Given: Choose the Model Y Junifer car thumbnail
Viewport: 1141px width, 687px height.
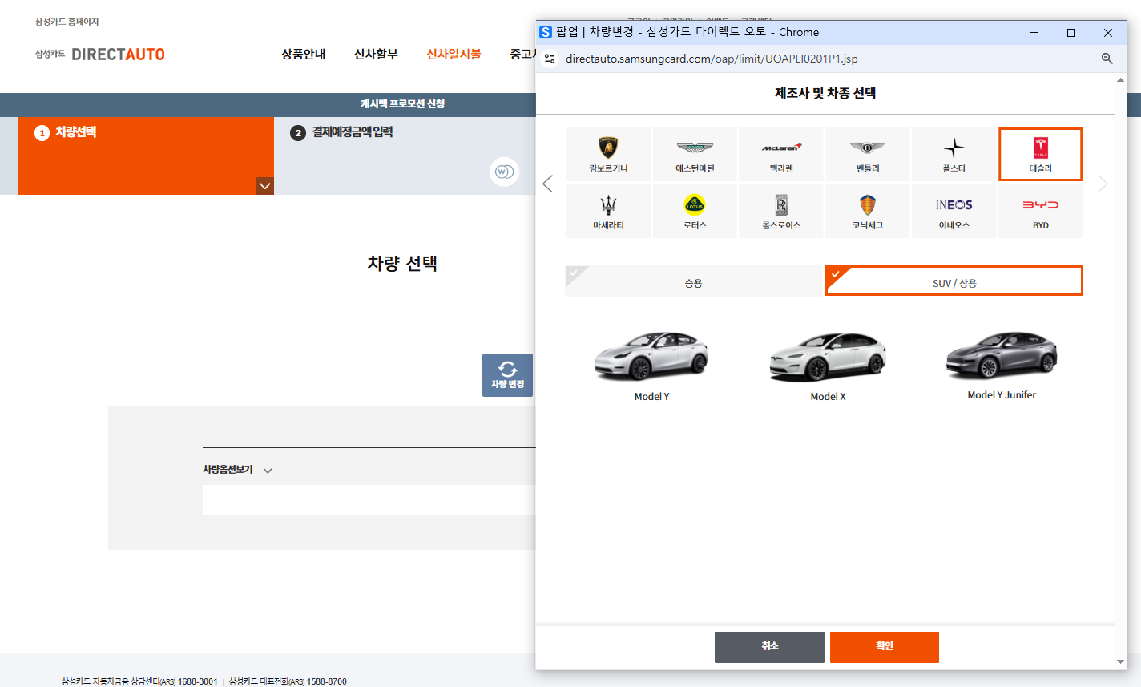Looking at the screenshot, I should (1002, 365).
